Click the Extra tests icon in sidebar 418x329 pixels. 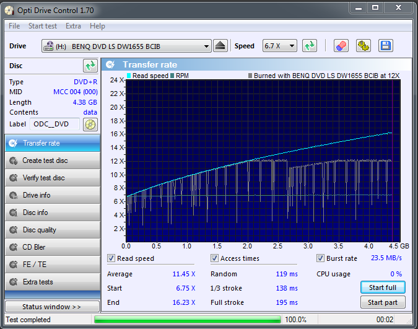14,282
